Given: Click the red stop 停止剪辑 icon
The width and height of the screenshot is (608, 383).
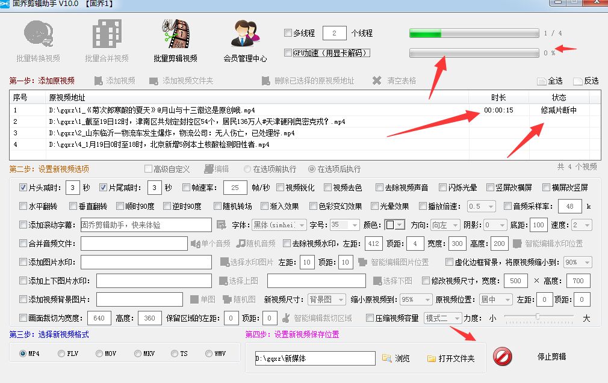Looking at the screenshot, I should pyautogui.click(x=502, y=357).
